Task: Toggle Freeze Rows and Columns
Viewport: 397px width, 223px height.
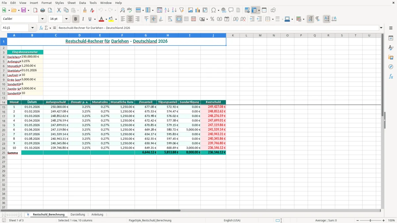Action: point(254,10)
